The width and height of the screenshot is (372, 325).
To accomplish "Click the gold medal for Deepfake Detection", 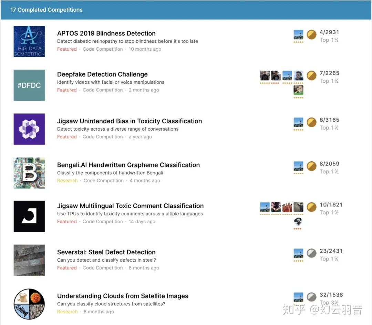I will 311,75.
